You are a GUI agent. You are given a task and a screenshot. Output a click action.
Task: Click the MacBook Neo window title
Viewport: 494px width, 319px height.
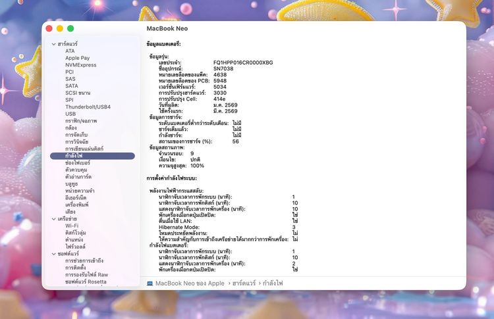click(167, 29)
